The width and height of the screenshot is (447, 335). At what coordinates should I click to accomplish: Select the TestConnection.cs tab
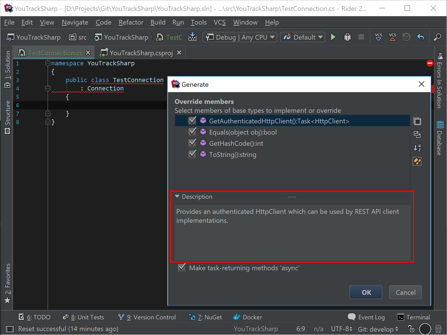[55, 53]
